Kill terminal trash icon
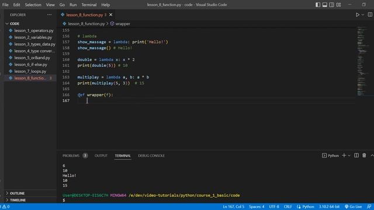374x210 pixels. [x=364, y=156]
